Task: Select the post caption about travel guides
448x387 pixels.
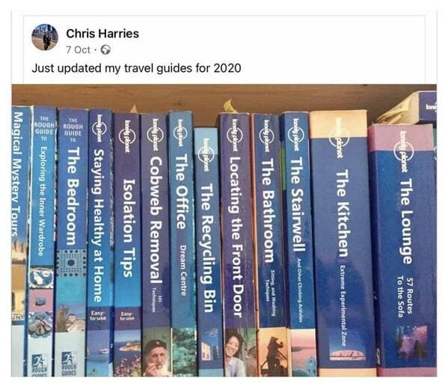Action: (136, 68)
